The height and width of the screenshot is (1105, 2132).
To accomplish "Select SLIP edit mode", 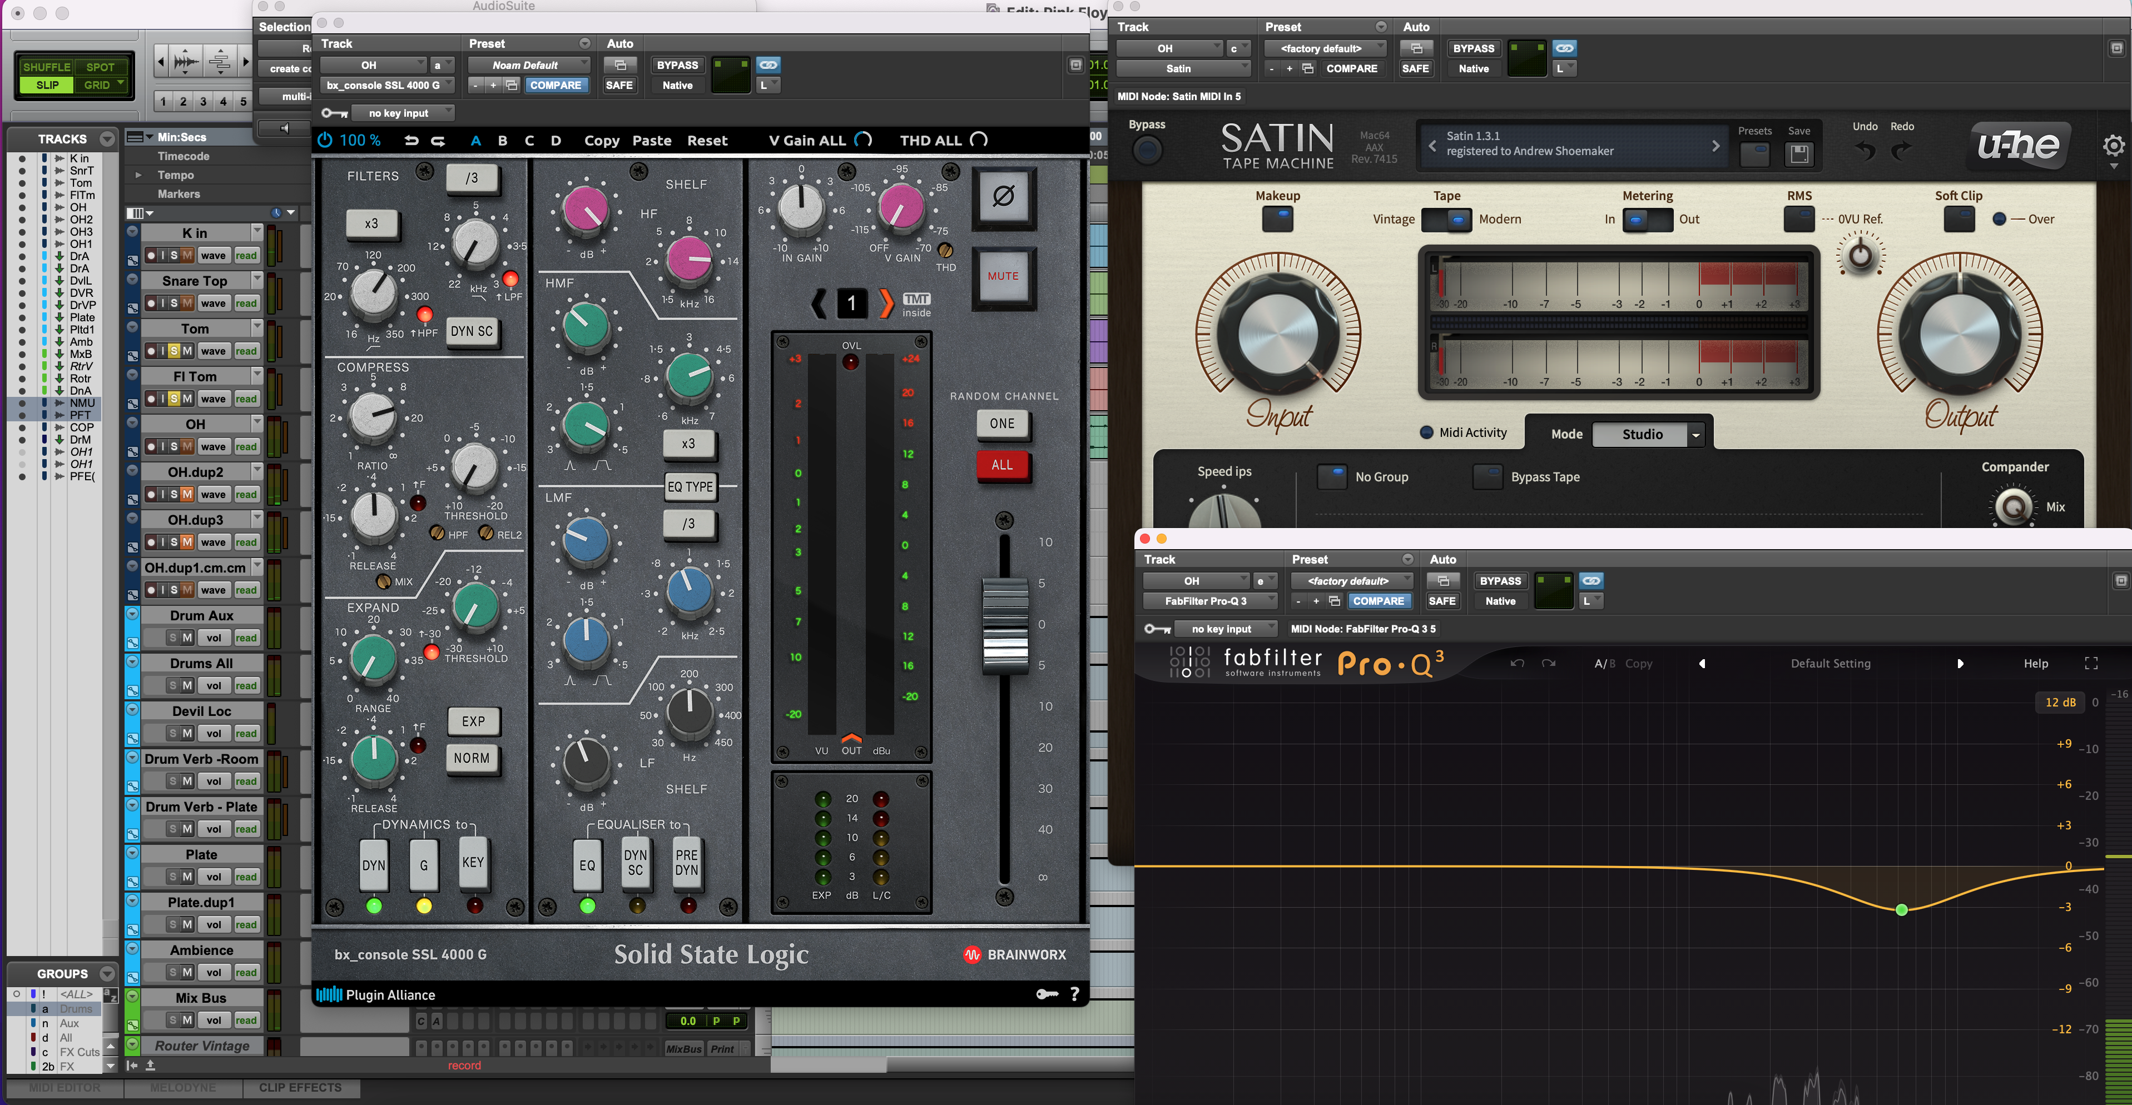I will (47, 85).
